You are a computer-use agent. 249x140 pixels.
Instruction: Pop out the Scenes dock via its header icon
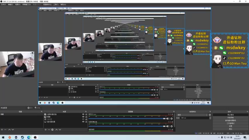coord(42,112)
